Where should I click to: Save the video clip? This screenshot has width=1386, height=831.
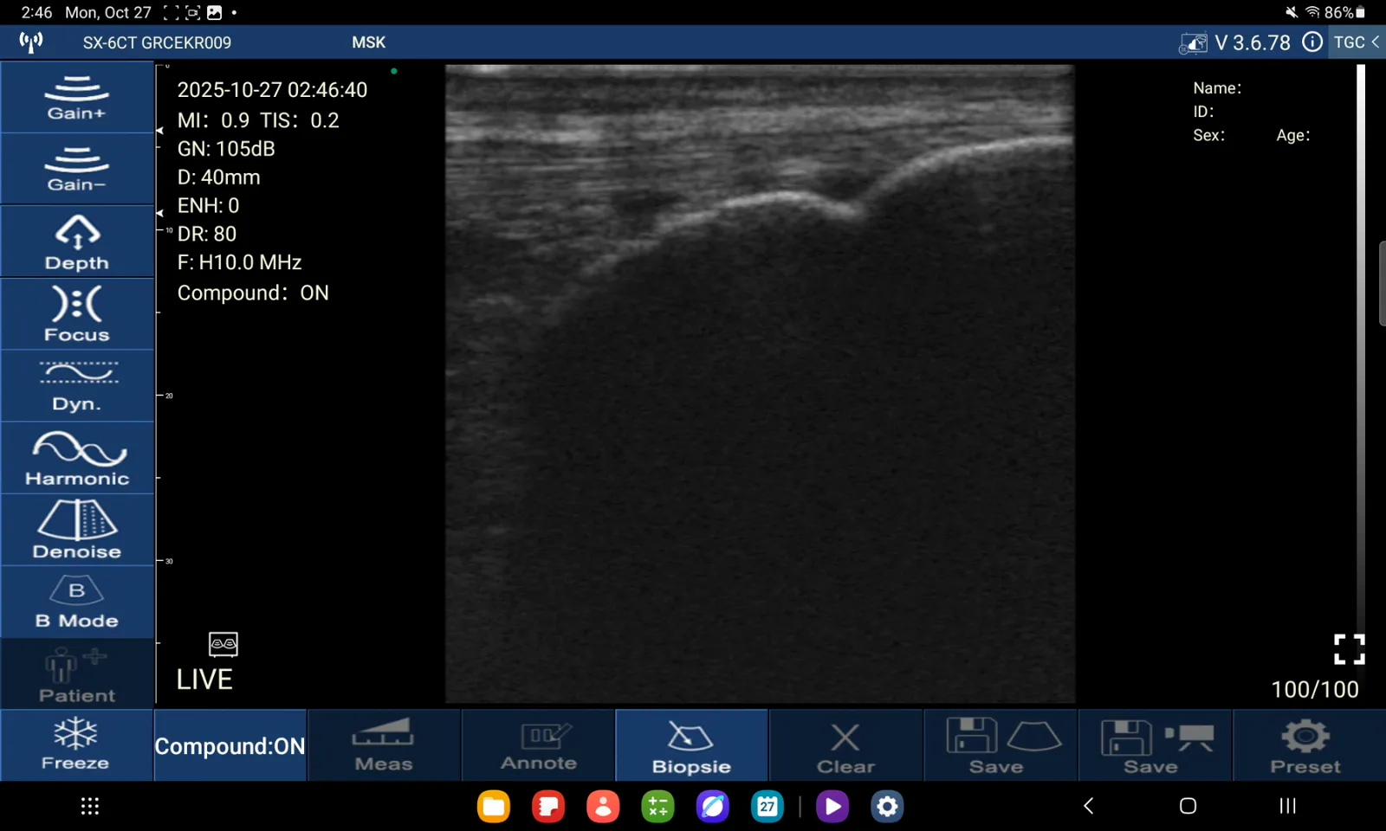click(x=1155, y=745)
